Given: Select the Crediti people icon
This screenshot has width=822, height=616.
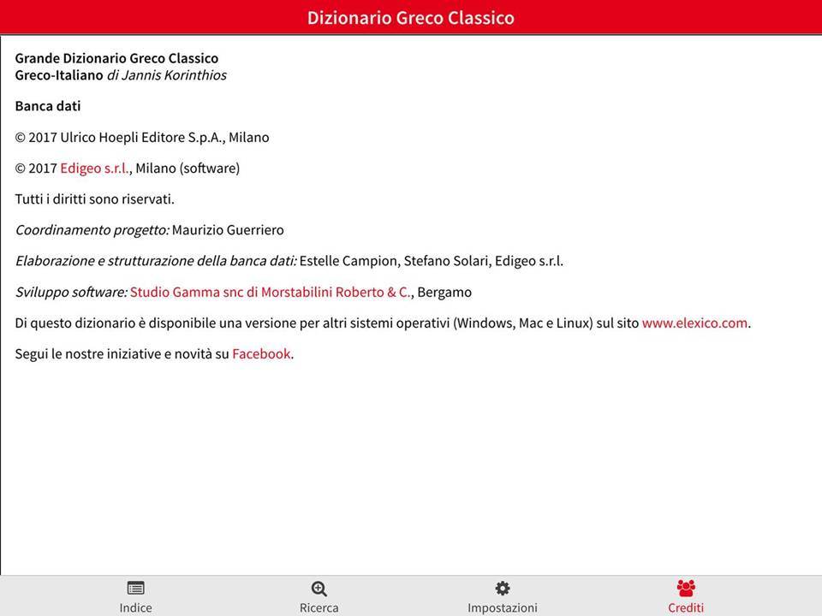Looking at the screenshot, I should point(686,589).
